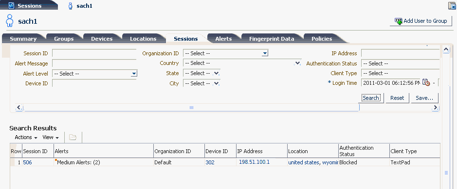Switch to the Devices tab
The width and height of the screenshot is (457, 189).
coord(102,39)
